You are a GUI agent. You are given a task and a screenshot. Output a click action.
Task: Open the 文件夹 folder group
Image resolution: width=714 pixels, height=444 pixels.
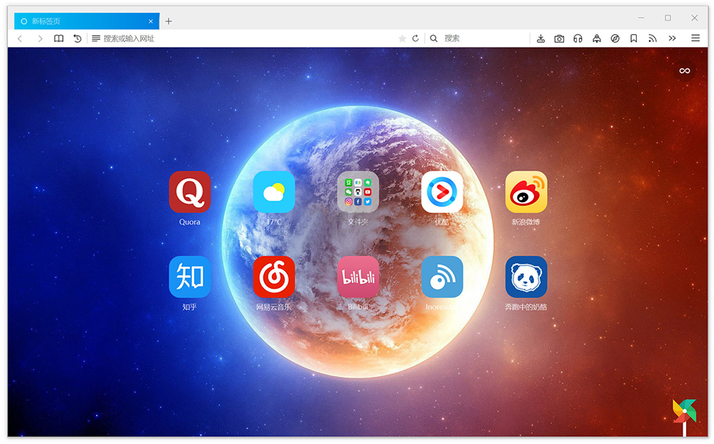click(358, 193)
